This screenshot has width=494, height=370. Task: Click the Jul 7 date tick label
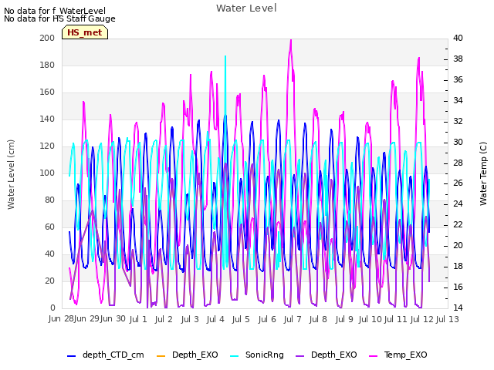(x=293, y=319)
